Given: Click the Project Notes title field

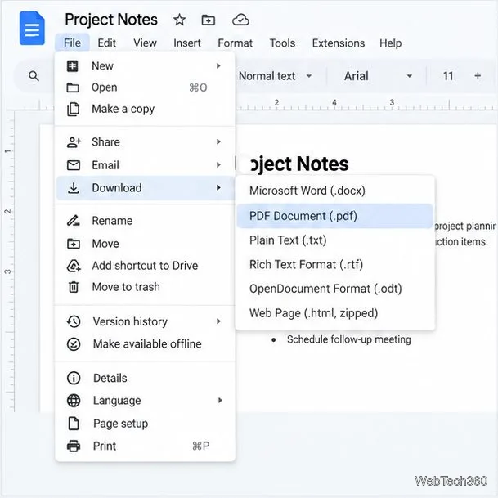Looking at the screenshot, I should pyautogui.click(x=111, y=20).
